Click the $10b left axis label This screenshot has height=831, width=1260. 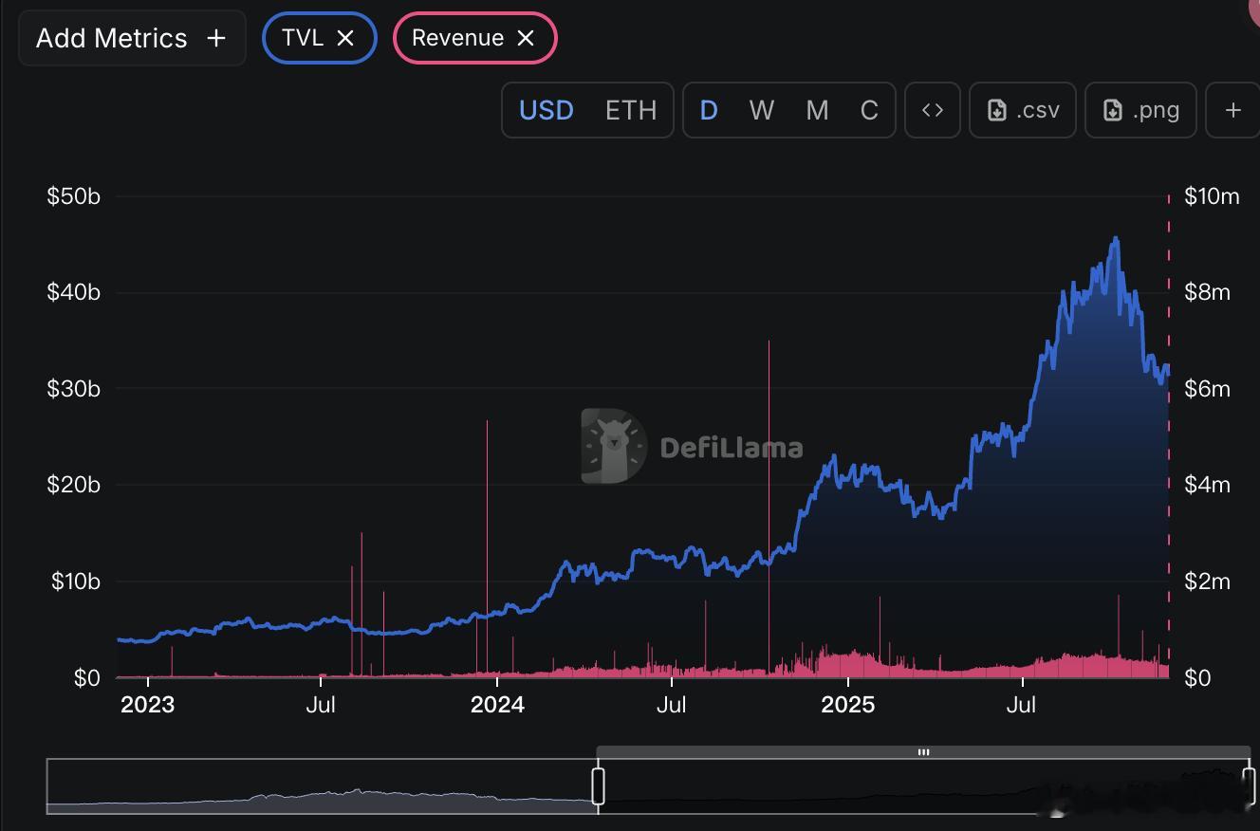75,582
